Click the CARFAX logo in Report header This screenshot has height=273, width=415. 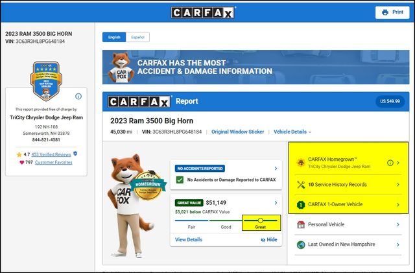point(139,102)
